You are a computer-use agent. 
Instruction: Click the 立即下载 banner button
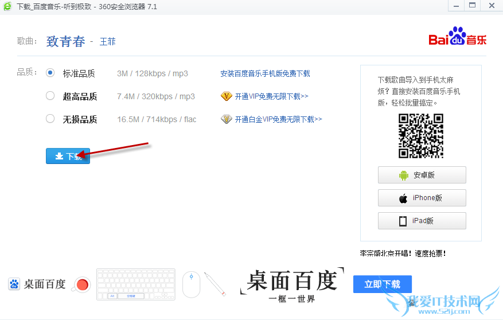pos(383,284)
